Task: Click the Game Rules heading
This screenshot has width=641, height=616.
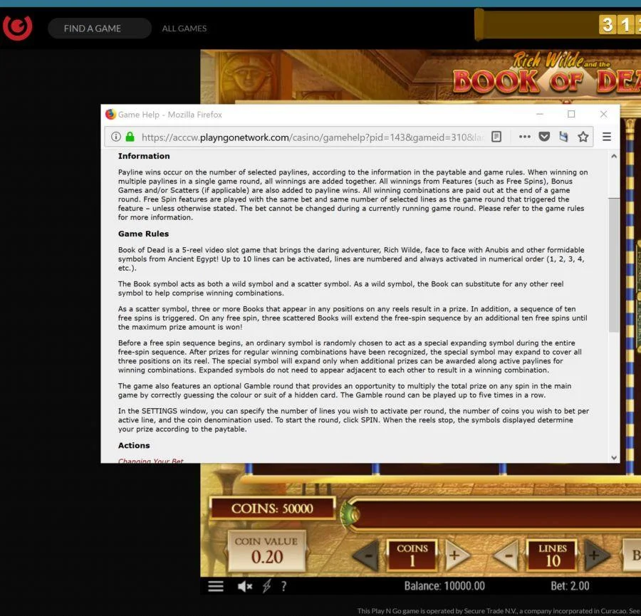Action: [143, 234]
